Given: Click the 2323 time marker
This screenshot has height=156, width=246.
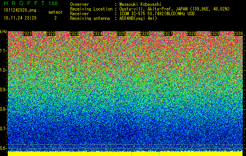Looking at the screenshot, I should (x=74, y=34).
